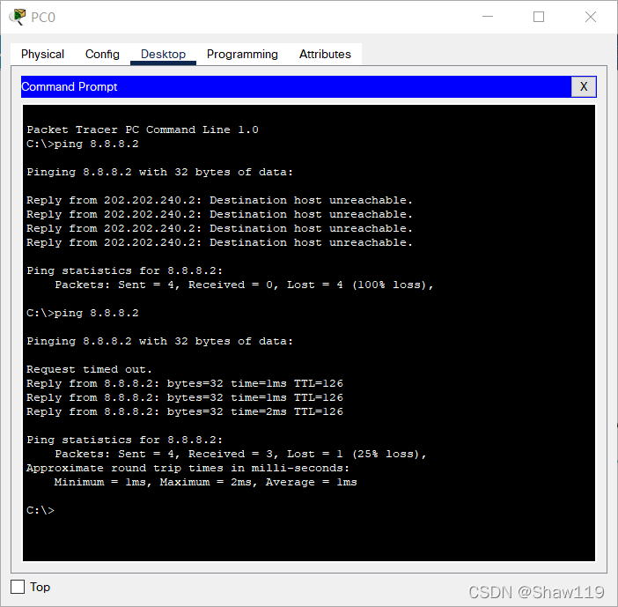Viewport: 618px width, 607px height.
Task: Open the Programming tab
Action: [x=242, y=54]
